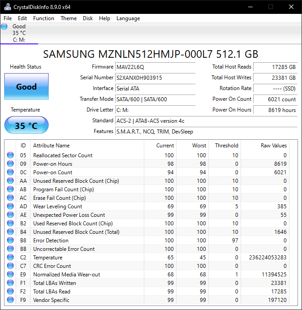302x310 pixels.
Task: Click status orb for Erase Fail Count (Chip)
Action: click(x=10, y=198)
